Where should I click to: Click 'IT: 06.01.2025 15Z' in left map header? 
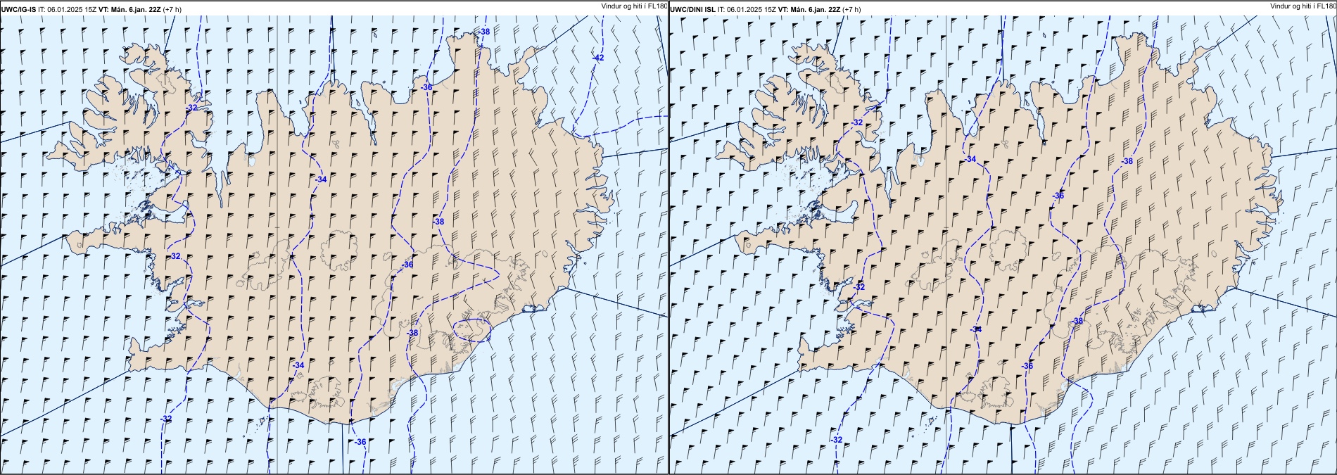click(x=67, y=9)
